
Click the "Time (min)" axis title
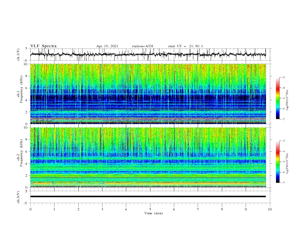tap(154, 213)
